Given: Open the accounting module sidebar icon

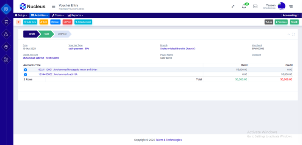Looking at the screenshot, I should [x=6, y=9].
